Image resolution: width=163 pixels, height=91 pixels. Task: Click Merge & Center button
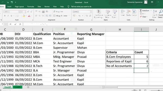click(61, 16)
